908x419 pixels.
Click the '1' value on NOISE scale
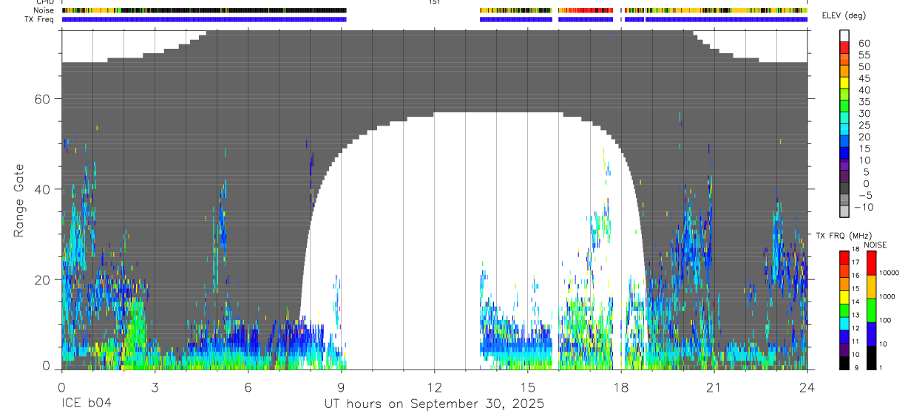(x=881, y=368)
